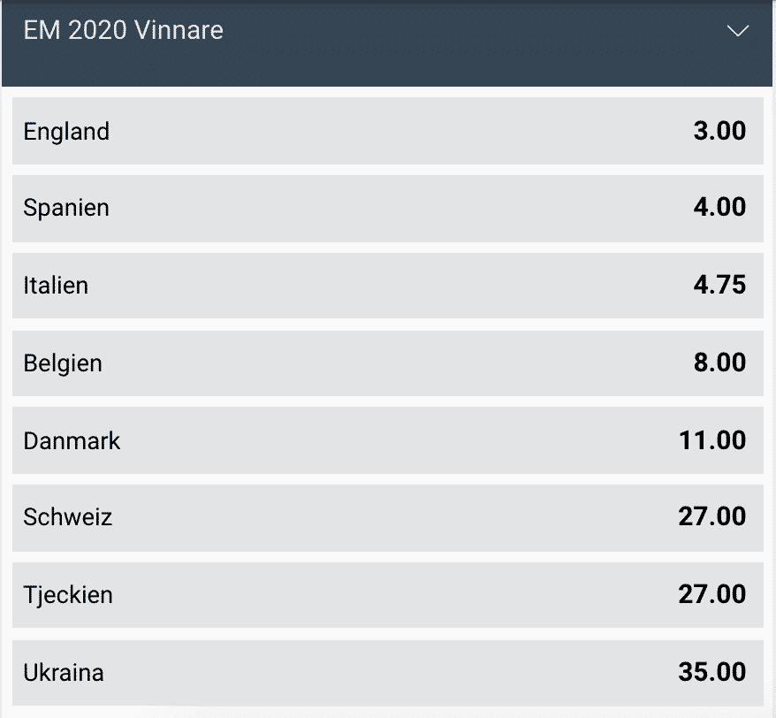
Task: Click the 4.75 odds for Italien
Action: click(719, 285)
